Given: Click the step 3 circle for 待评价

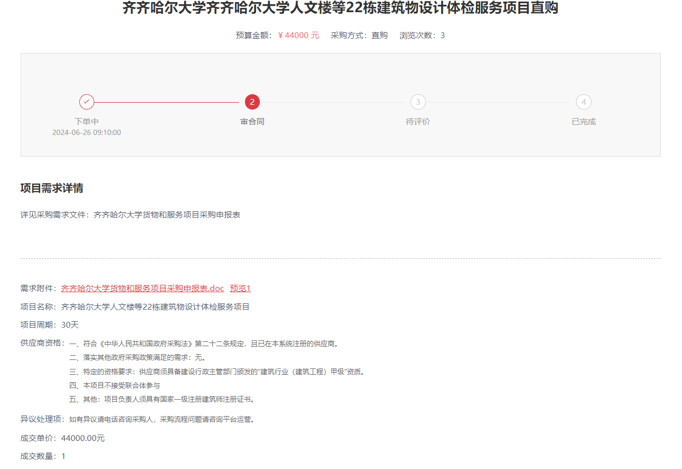Looking at the screenshot, I should pos(418,102).
